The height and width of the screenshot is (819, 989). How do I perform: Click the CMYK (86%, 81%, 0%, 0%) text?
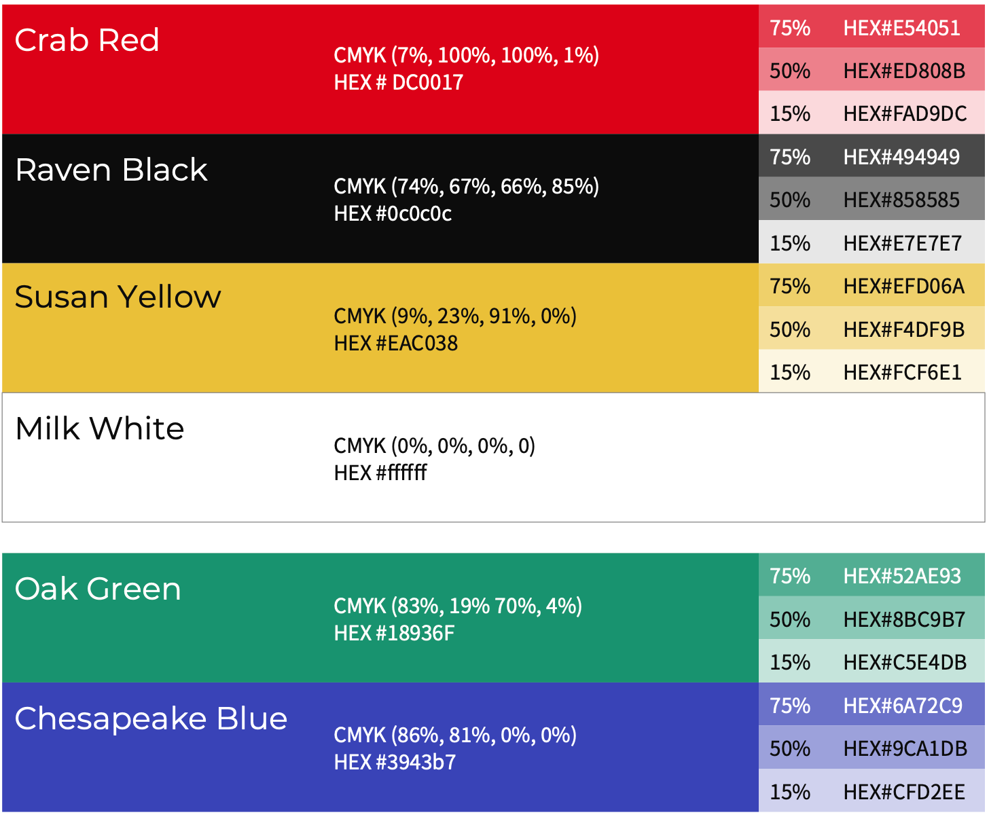click(x=455, y=735)
